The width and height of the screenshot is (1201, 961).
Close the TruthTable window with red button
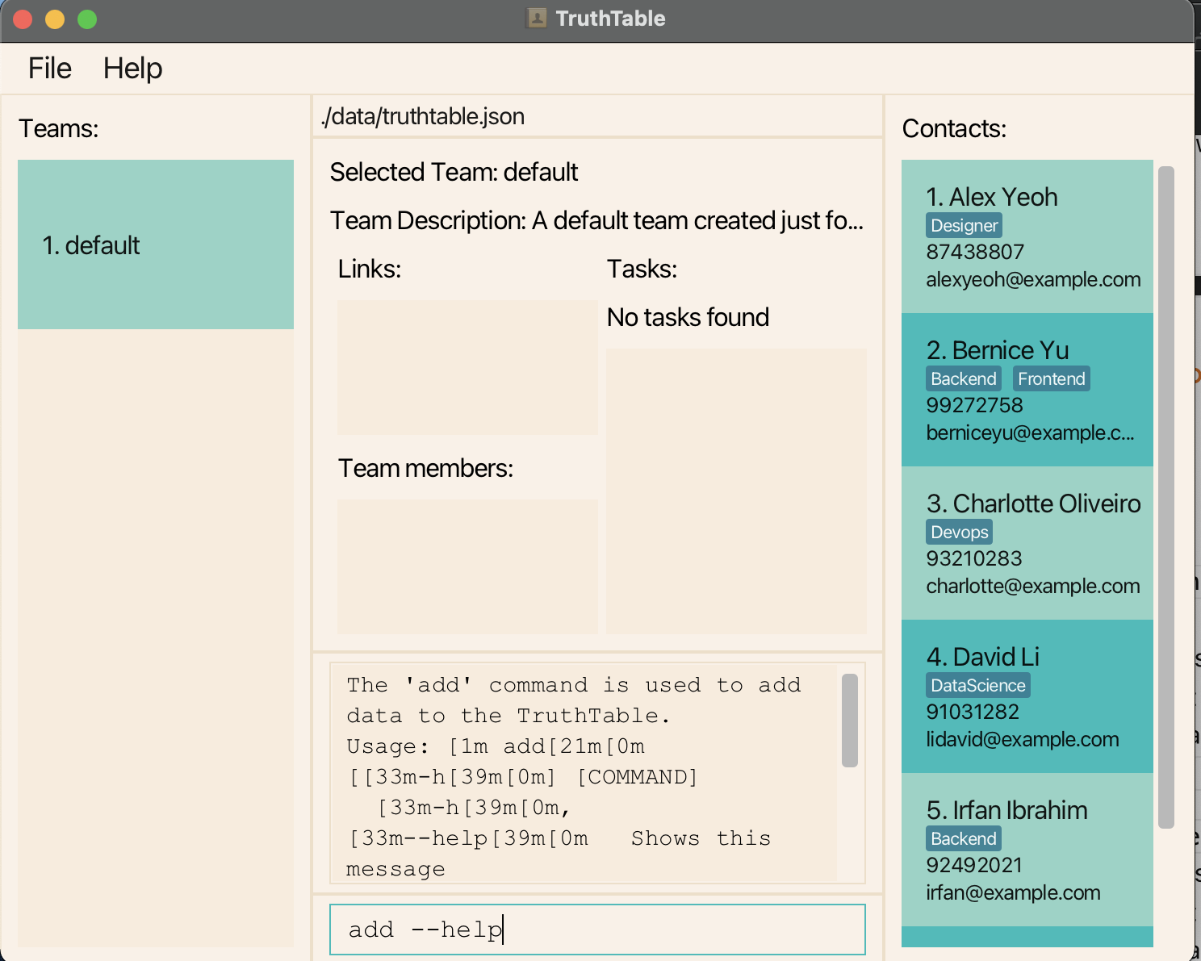[23, 19]
